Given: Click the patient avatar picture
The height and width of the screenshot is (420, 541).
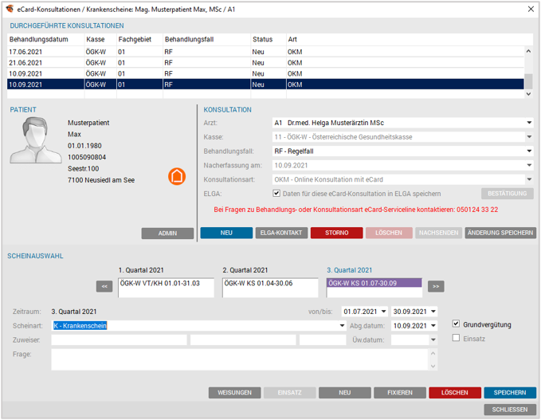Looking at the screenshot, I should [35, 140].
